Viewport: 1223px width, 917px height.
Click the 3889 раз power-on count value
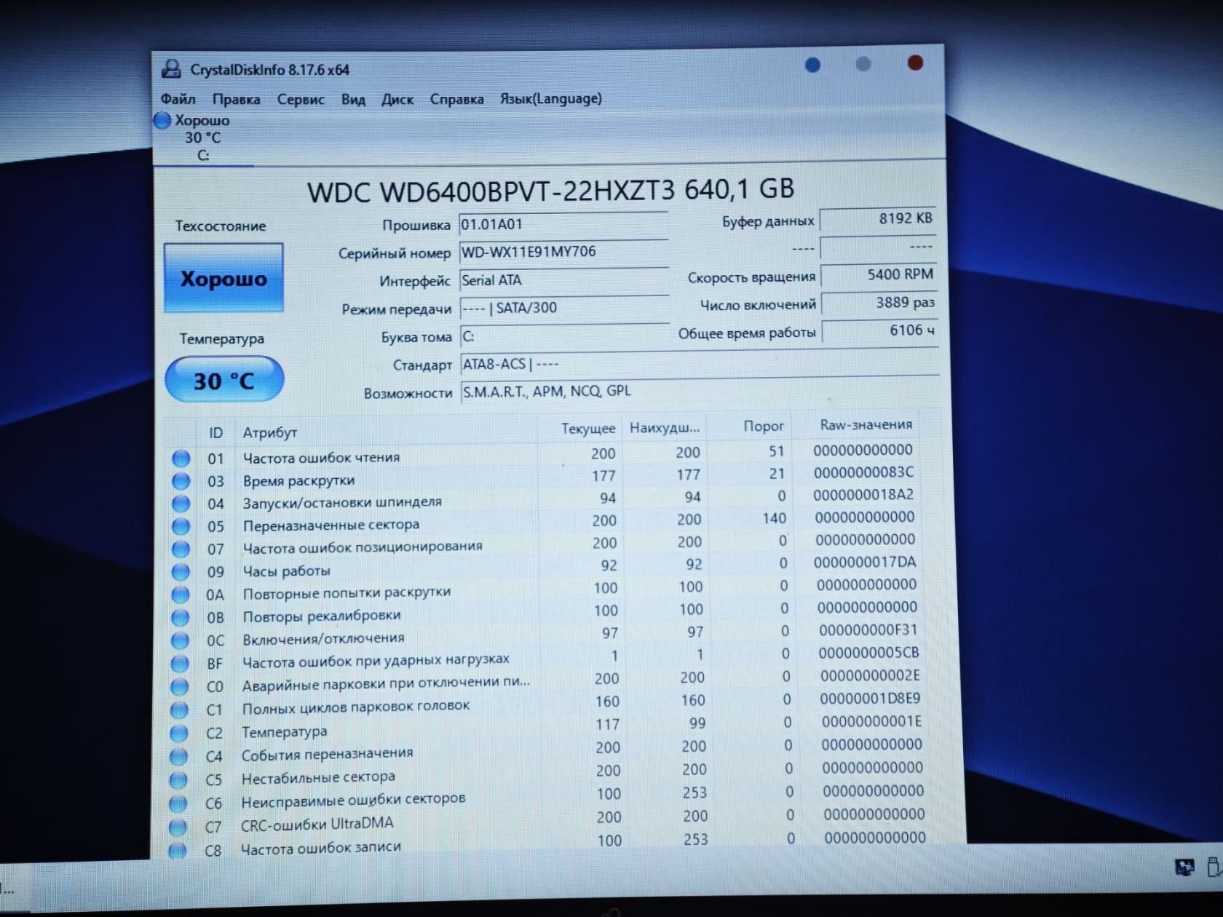pyautogui.click(x=879, y=303)
